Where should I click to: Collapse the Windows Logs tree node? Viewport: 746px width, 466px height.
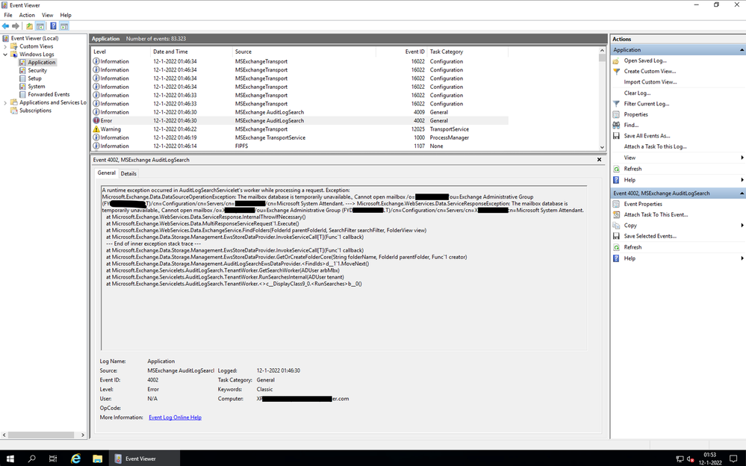tap(5, 55)
